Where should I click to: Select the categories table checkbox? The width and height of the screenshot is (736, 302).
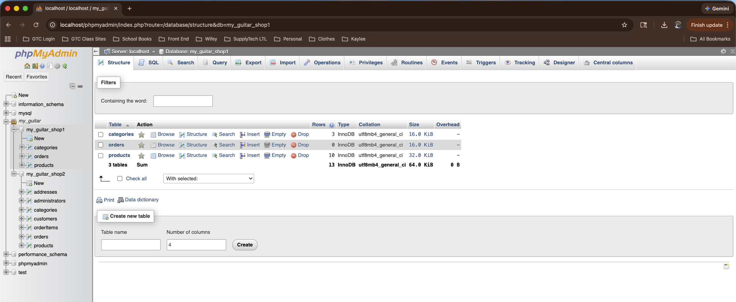coord(101,135)
